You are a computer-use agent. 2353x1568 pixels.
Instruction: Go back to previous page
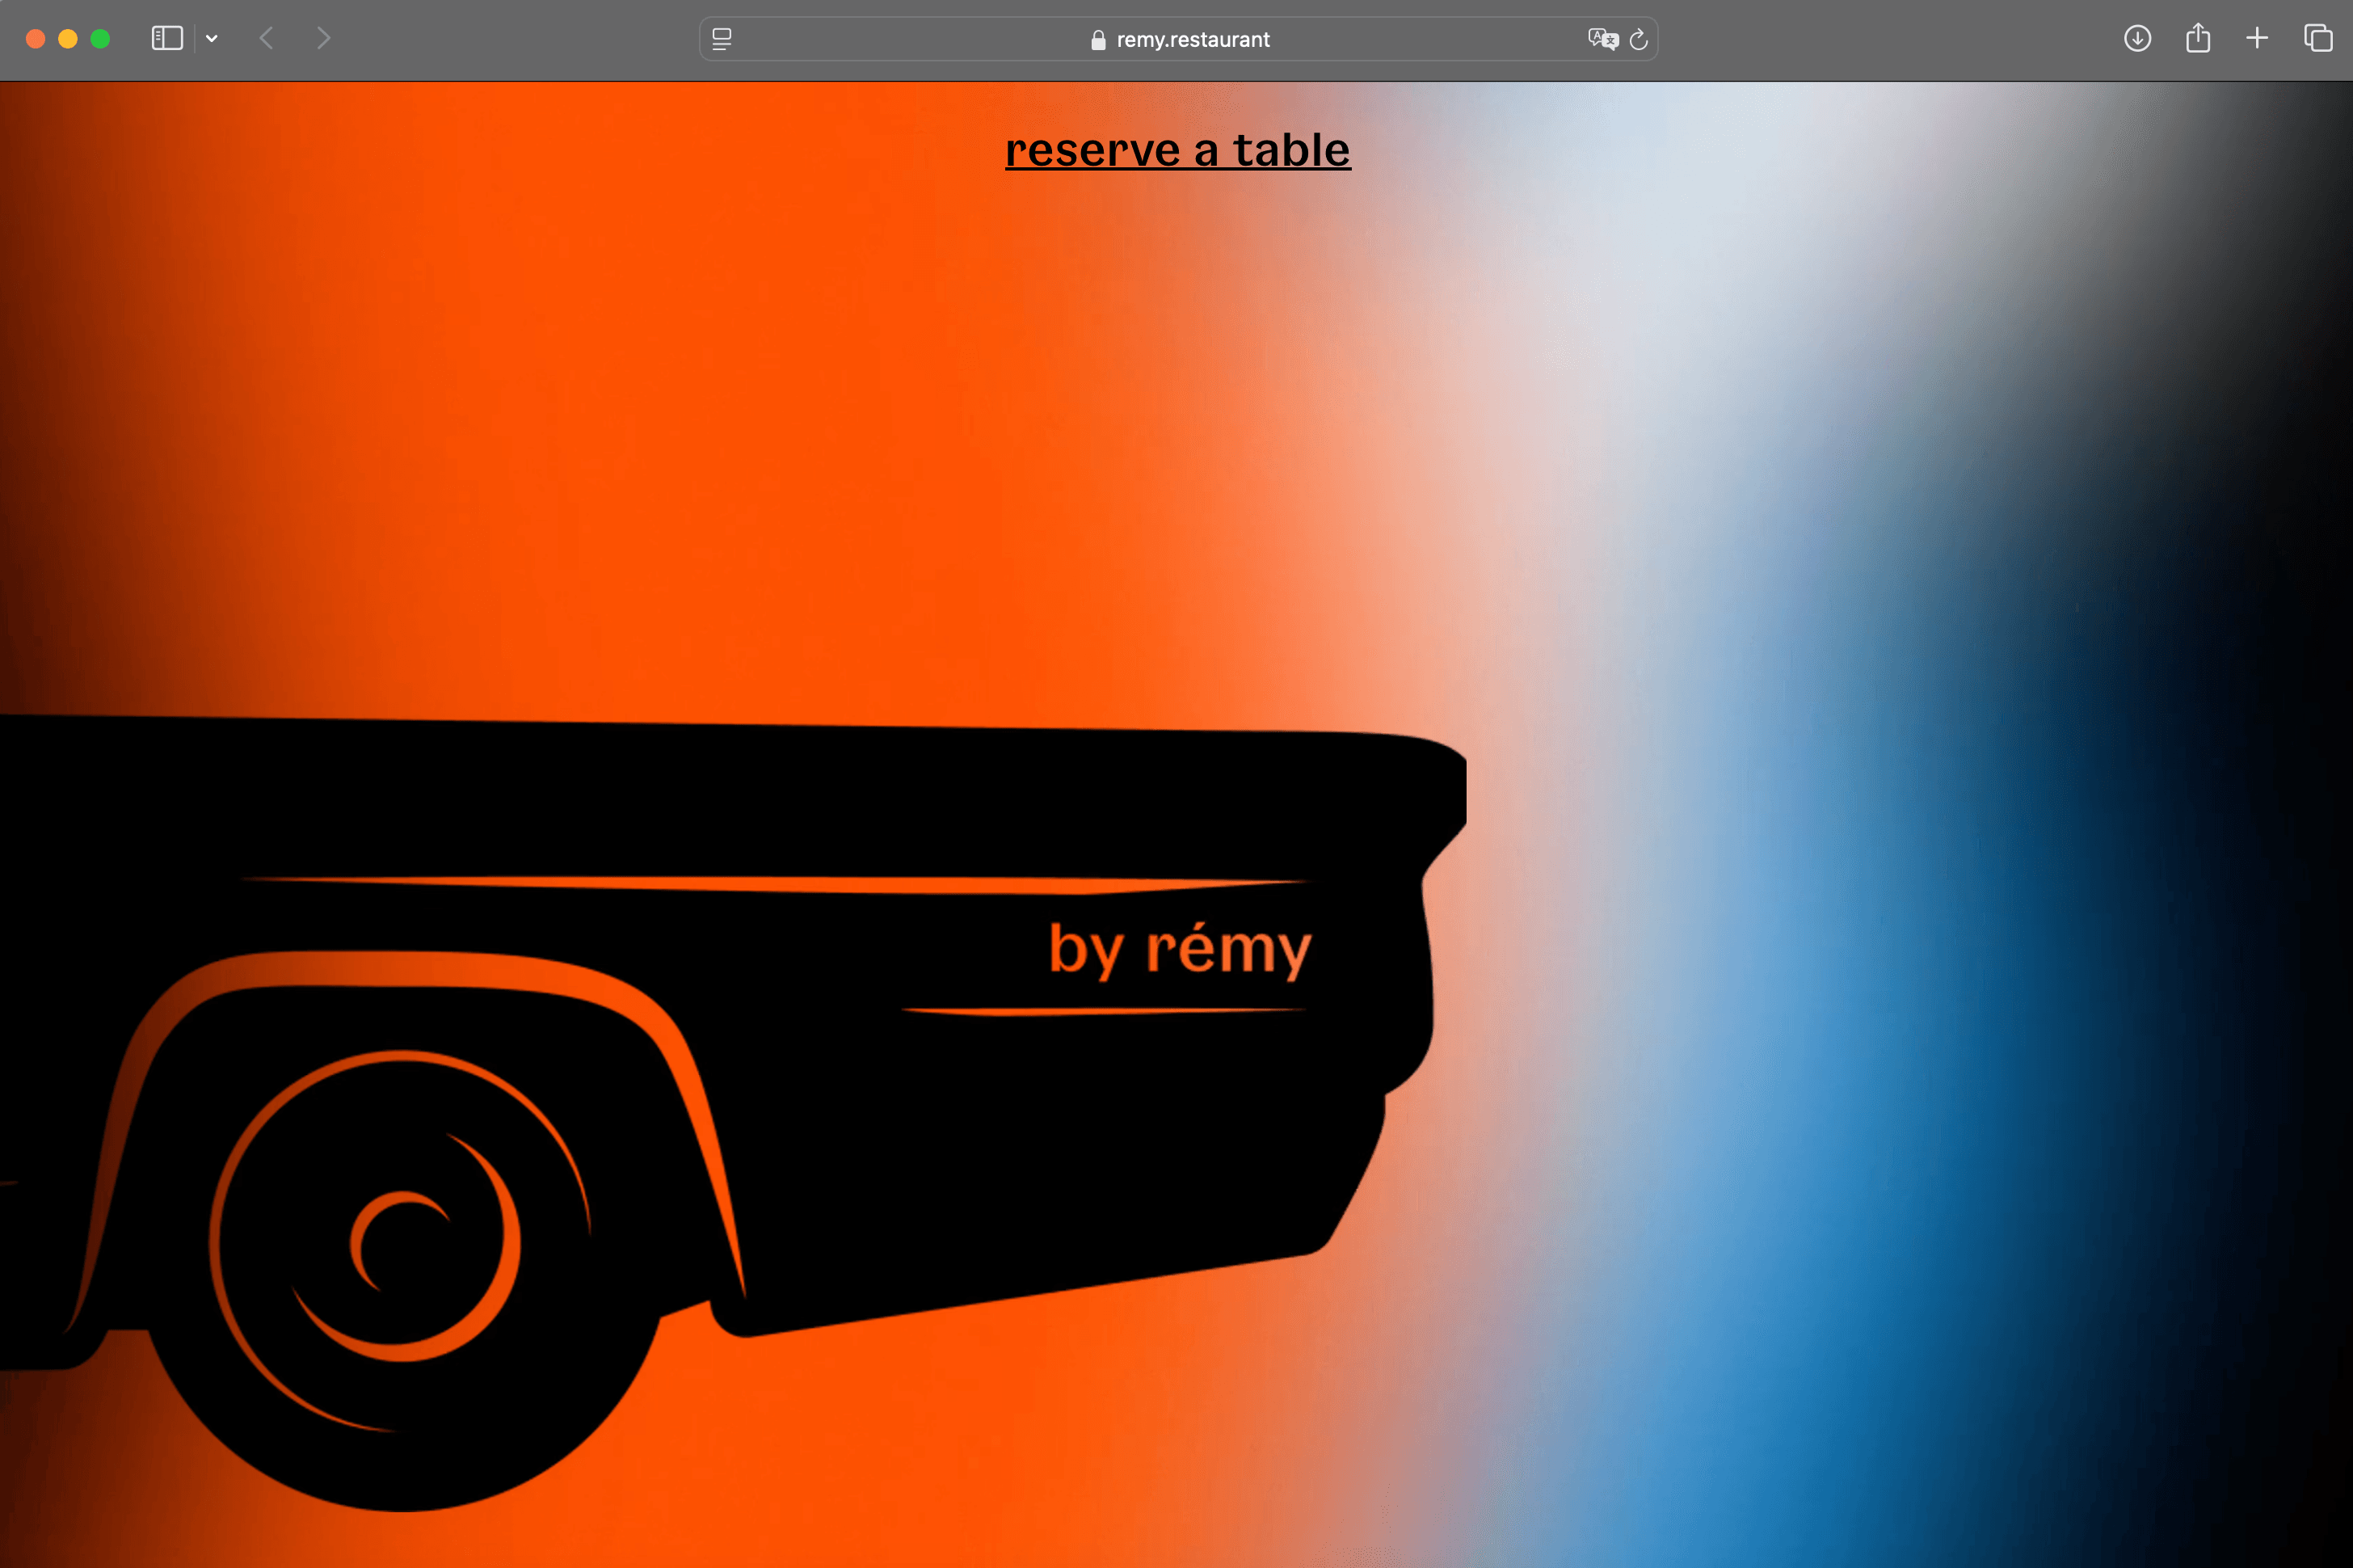[x=266, y=38]
